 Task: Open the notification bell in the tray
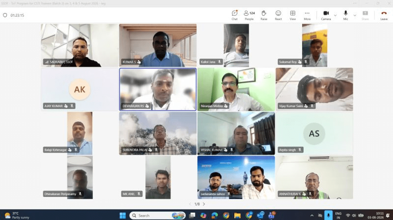388,215
